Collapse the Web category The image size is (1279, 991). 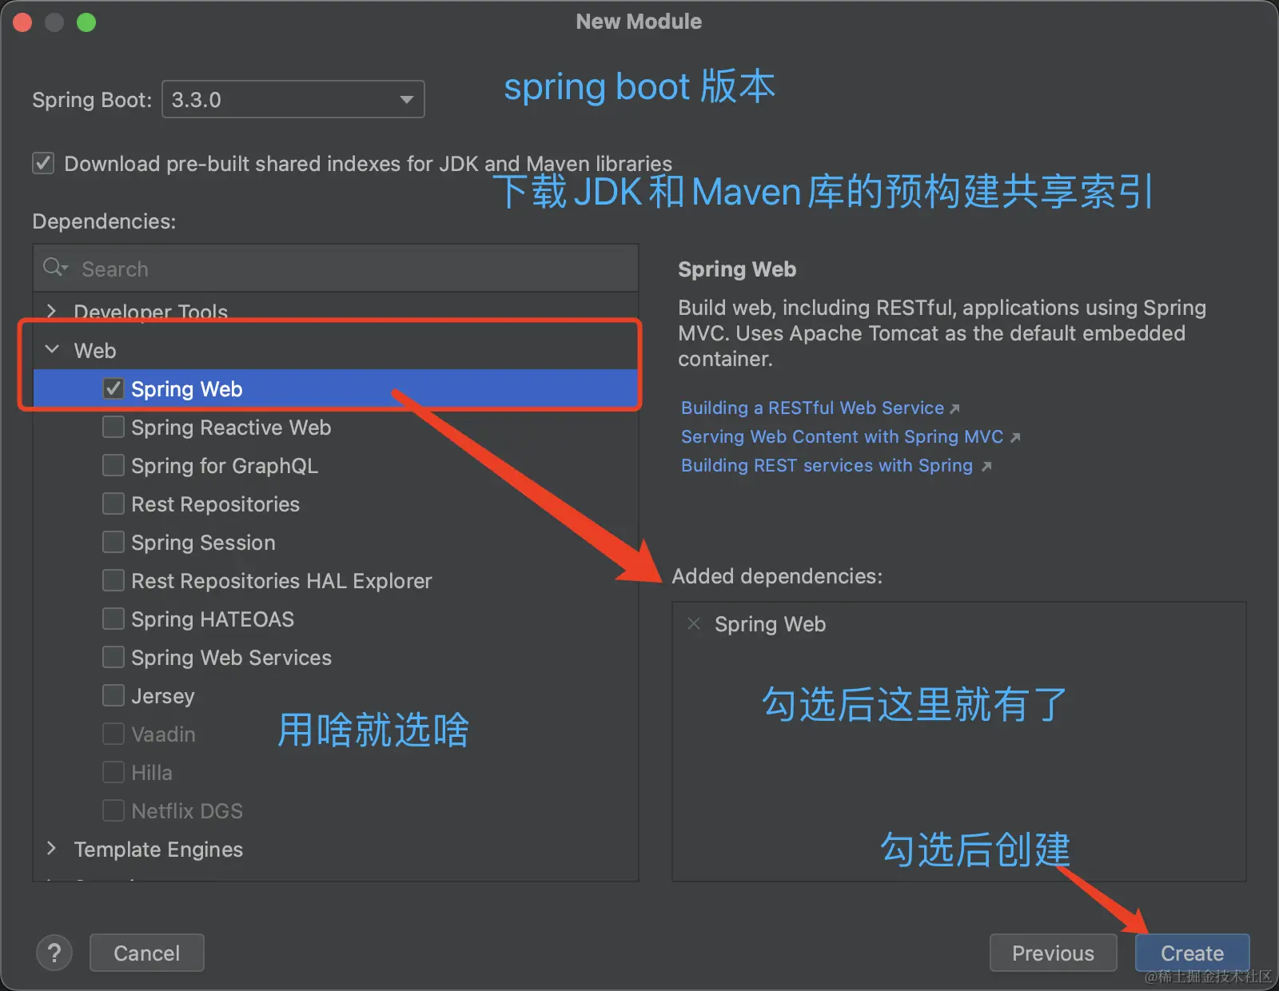pyautogui.click(x=52, y=349)
